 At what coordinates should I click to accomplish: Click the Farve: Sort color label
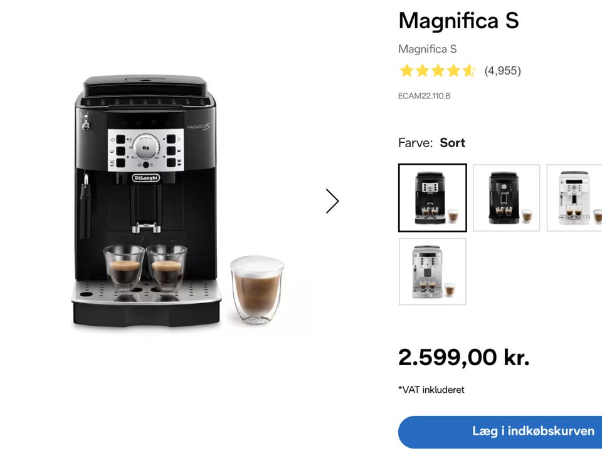click(x=431, y=143)
